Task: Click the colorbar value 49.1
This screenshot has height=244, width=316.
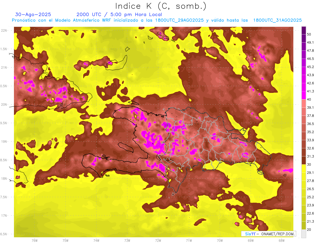Action: pos(310,42)
